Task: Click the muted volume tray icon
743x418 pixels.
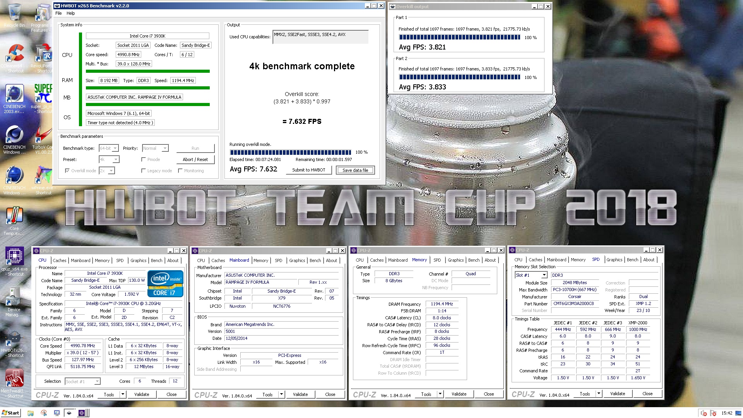Action: 704,413
